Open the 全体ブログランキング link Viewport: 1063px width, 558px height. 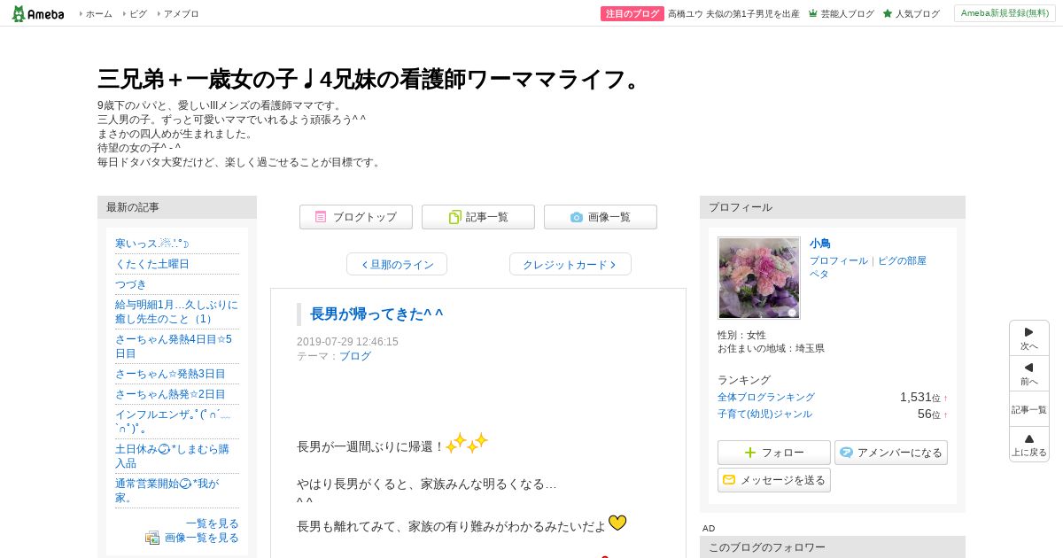coord(766,397)
